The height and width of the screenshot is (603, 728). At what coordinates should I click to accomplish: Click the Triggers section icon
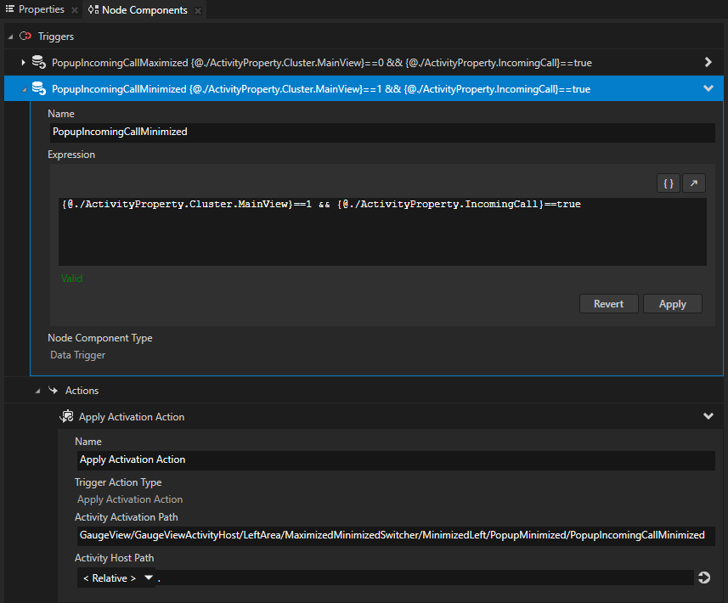[25, 37]
